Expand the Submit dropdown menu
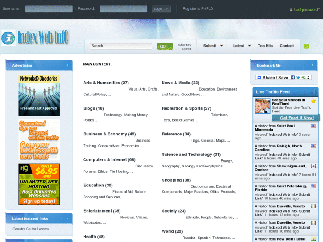This screenshot has height=242, width=323. pyautogui.click(x=221, y=46)
